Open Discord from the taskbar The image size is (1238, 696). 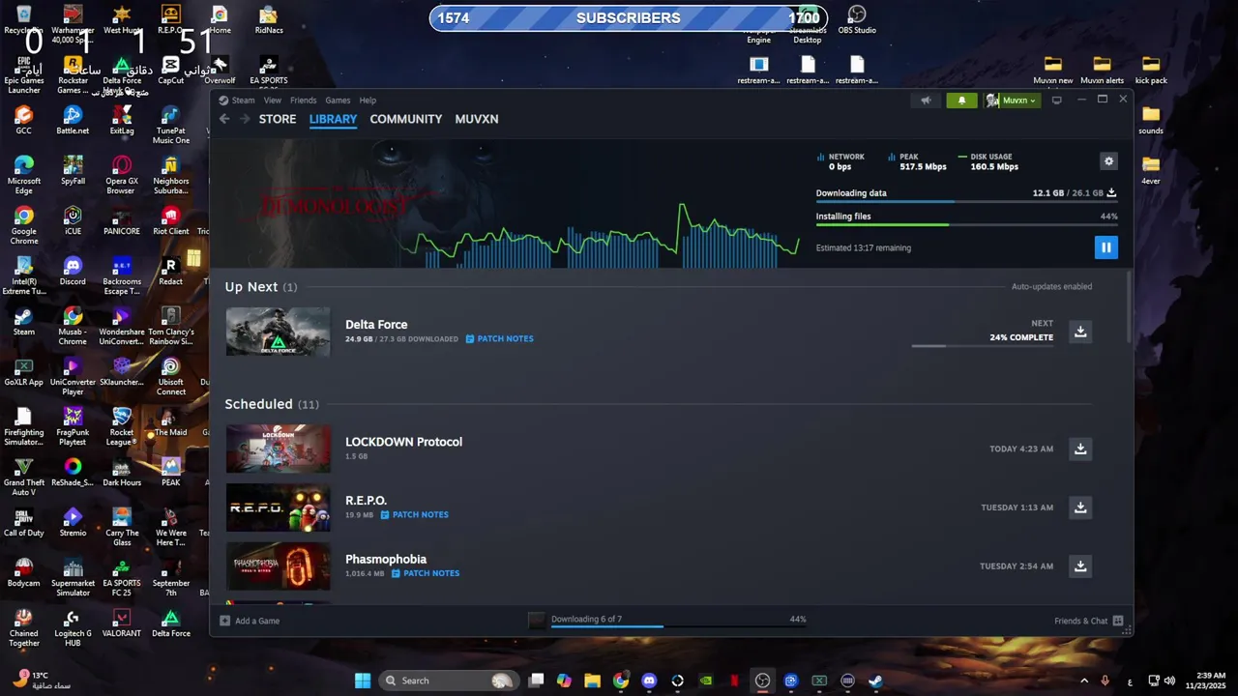(x=649, y=681)
